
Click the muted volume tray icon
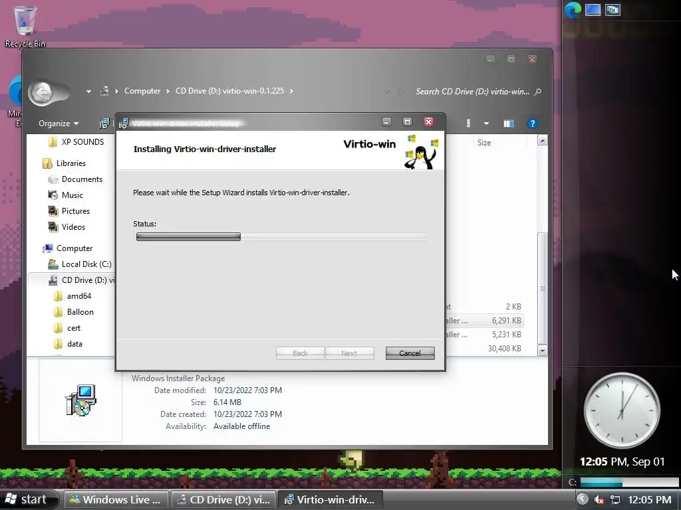(x=599, y=500)
